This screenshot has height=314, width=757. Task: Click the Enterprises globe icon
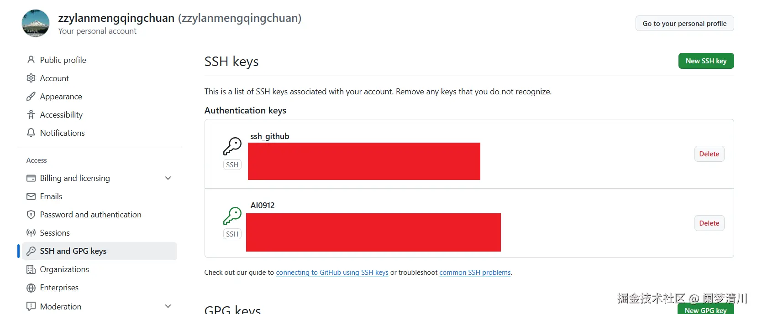point(31,288)
